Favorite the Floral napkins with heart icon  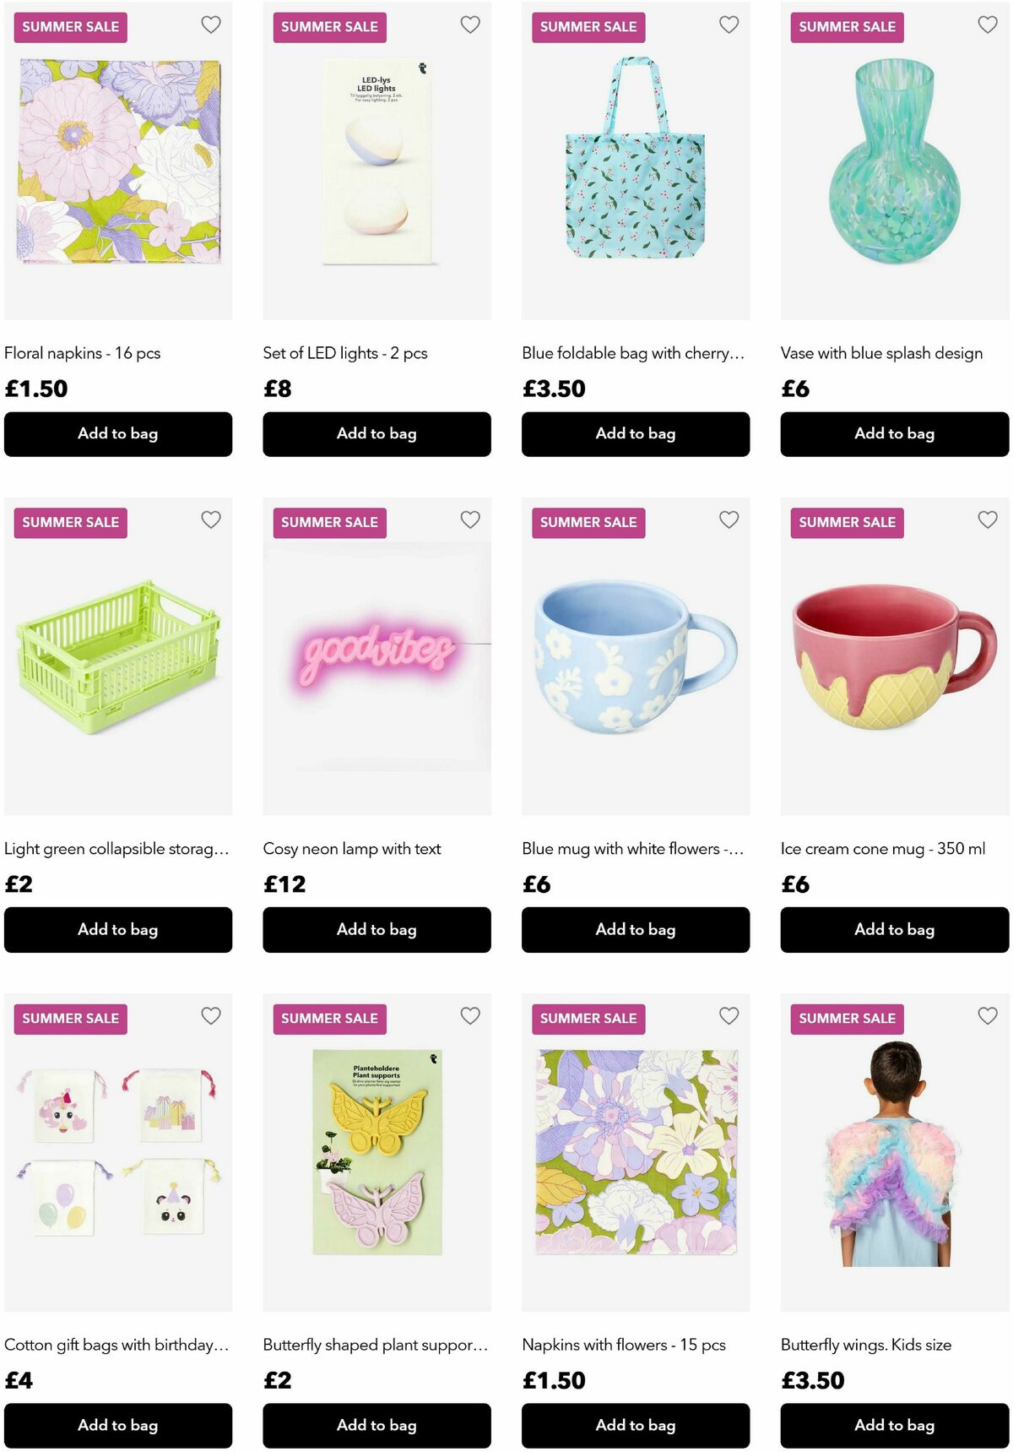click(x=211, y=24)
